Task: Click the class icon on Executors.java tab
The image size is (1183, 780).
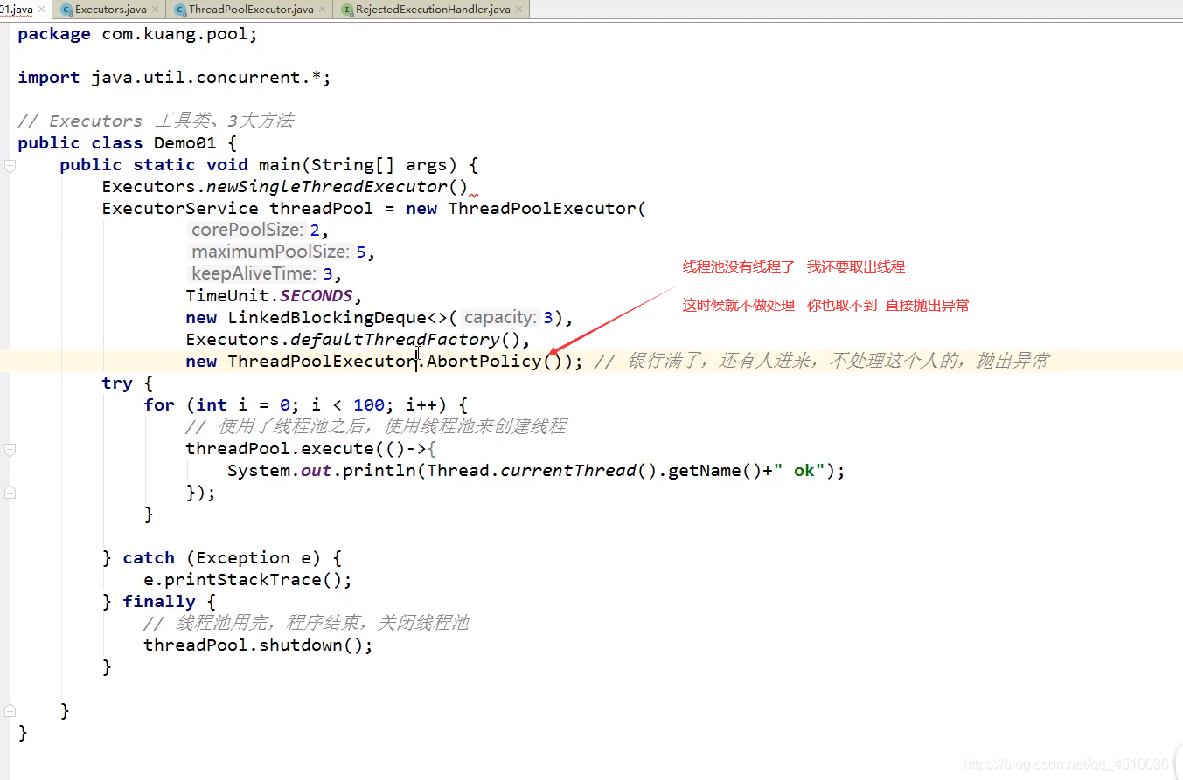Action: coord(66,10)
